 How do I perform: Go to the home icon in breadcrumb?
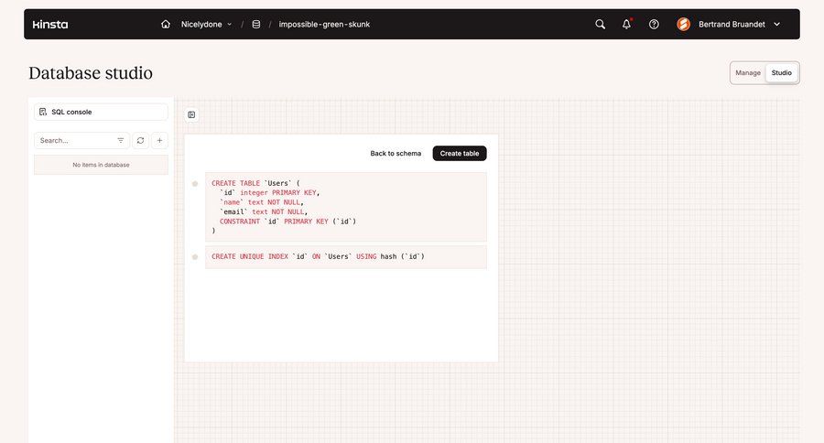pos(166,25)
